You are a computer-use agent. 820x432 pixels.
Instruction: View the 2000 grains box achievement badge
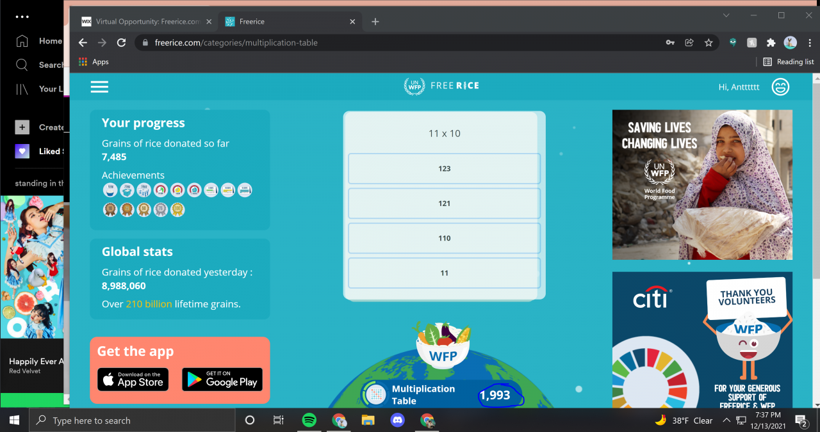(127, 190)
